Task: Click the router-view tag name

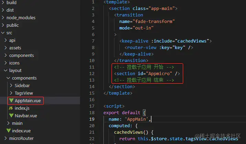Action: [x=142, y=47]
